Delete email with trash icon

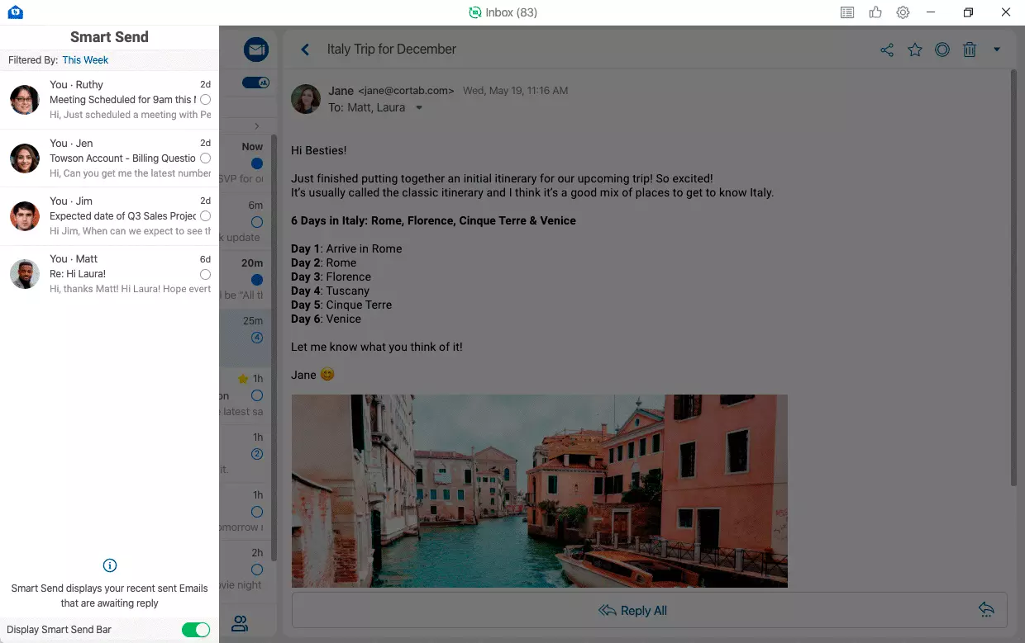(970, 50)
